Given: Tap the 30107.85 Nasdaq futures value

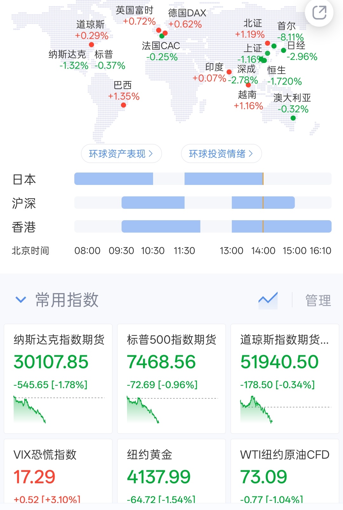Looking at the screenshot, I should pos(51,362).
